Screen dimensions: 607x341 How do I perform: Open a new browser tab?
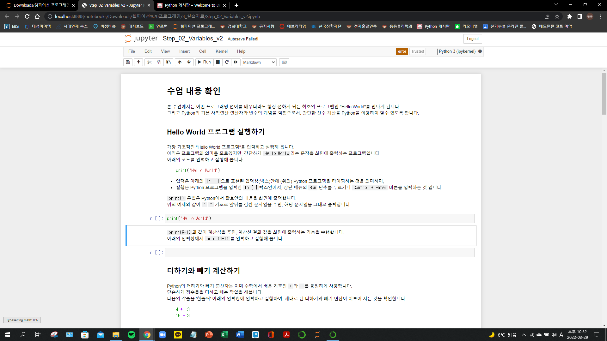(x=236, y=5)
